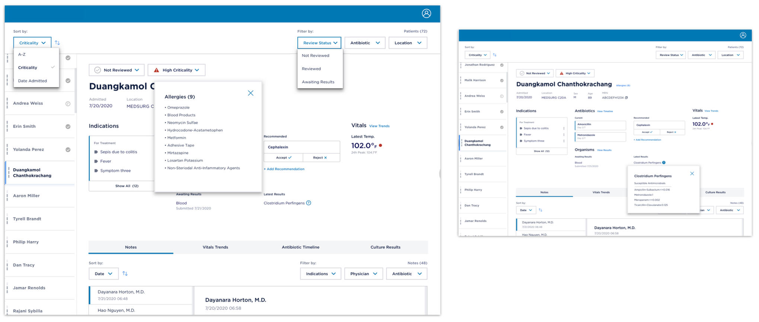Click info icon beside Clostridium Perfingens in large view
The height and width of the screenshot is (322, 759).
pos(308,203)
